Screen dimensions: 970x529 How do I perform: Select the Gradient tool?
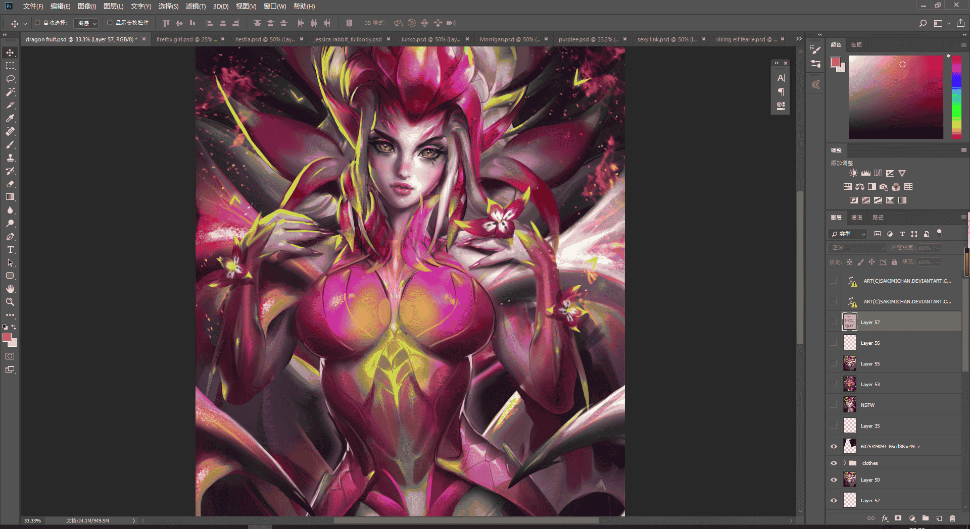coord(10,197)
